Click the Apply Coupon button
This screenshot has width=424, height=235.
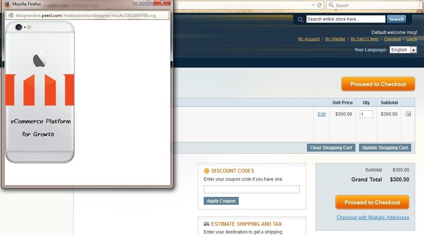[221, 201]
